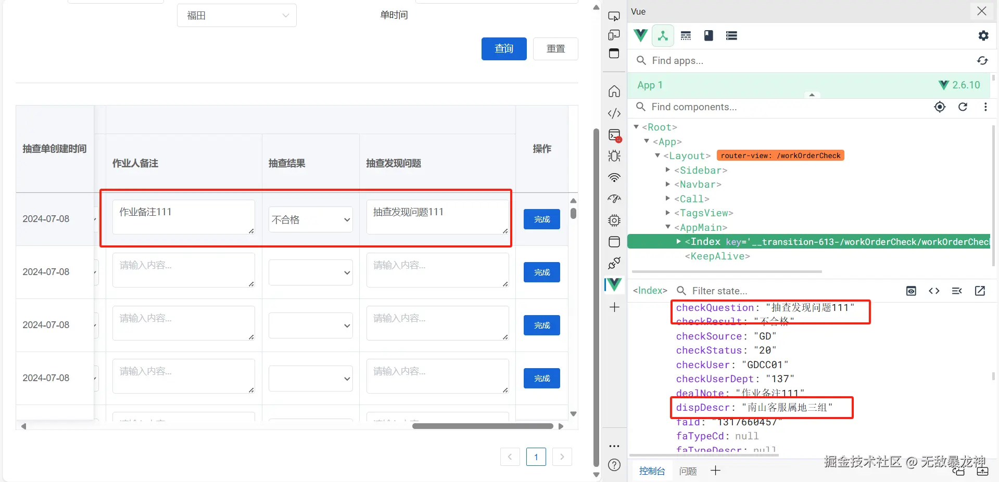The height and width of the screenshot is (482, 999).
Task: Click the 作业备注111 textarea
Action: coord(184,217)
